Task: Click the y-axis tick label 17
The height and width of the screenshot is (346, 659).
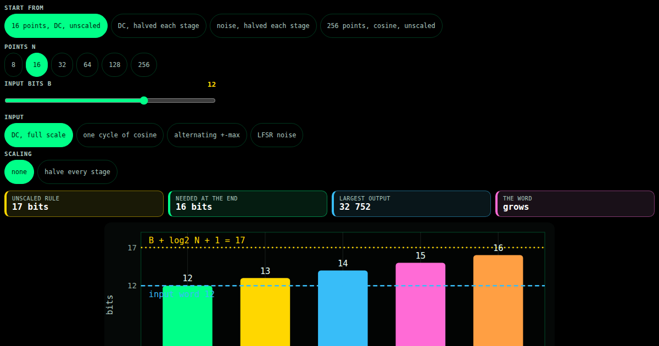Action: pos(132,248)
